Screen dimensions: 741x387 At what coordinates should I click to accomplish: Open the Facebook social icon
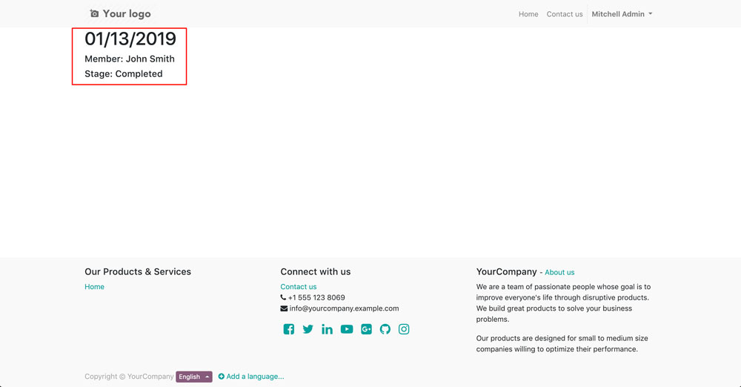coord(289,329)
